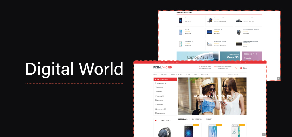
Task: Click the Daily Deals star icon
Action: point(156,121)
